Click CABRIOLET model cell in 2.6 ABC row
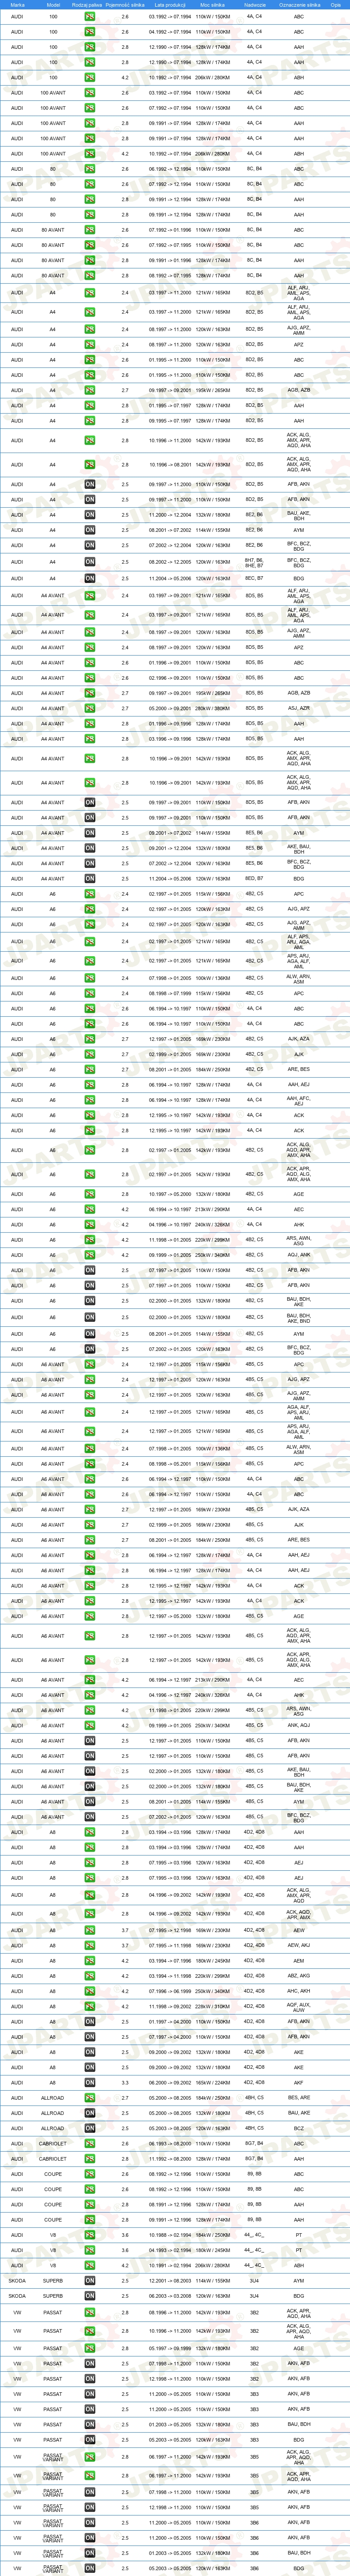Image resolution: width=350 pixels, height=2576 pixels. coord(53,2143)
